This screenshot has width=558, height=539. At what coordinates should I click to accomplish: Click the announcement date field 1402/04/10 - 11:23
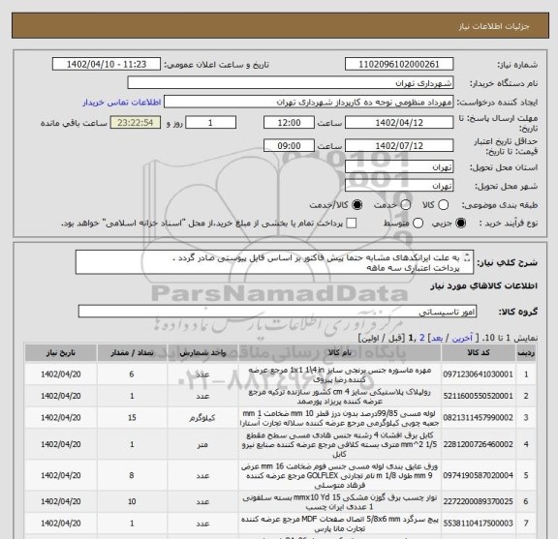pyautogui.click(x=107, y=64)
